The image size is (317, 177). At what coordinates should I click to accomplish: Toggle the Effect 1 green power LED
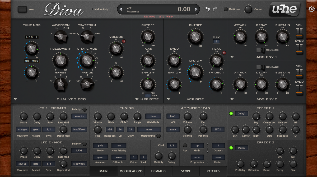(x=231, y=114)
